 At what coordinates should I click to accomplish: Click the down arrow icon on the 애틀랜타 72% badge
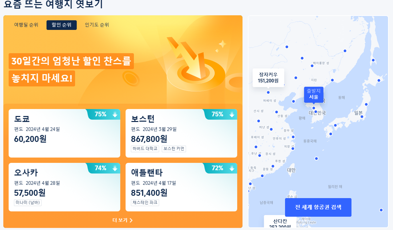pos(232,168)
